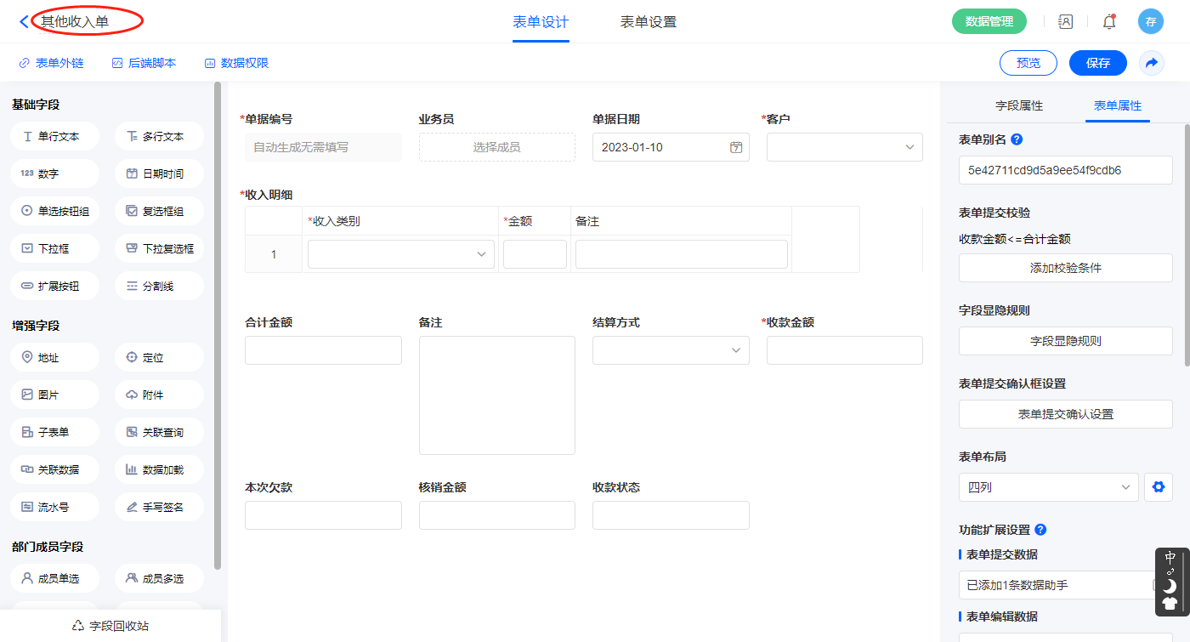The height and width of the screenshot is (642, 1190).
Task: Click the 合计金额 input field
Action: 323,350
